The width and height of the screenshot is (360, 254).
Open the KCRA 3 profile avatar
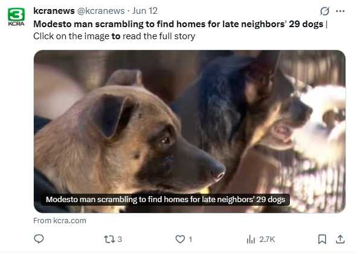(x=16, y=16)
